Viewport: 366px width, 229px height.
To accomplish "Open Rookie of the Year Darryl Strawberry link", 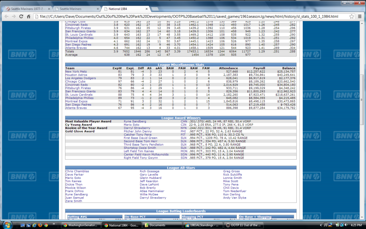I will coord(137,128).
